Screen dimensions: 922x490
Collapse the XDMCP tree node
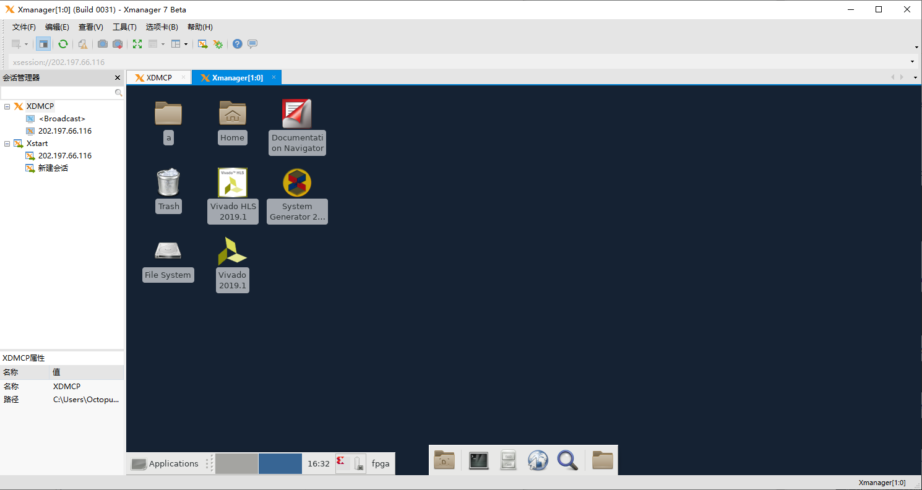[x=7, y=106]
